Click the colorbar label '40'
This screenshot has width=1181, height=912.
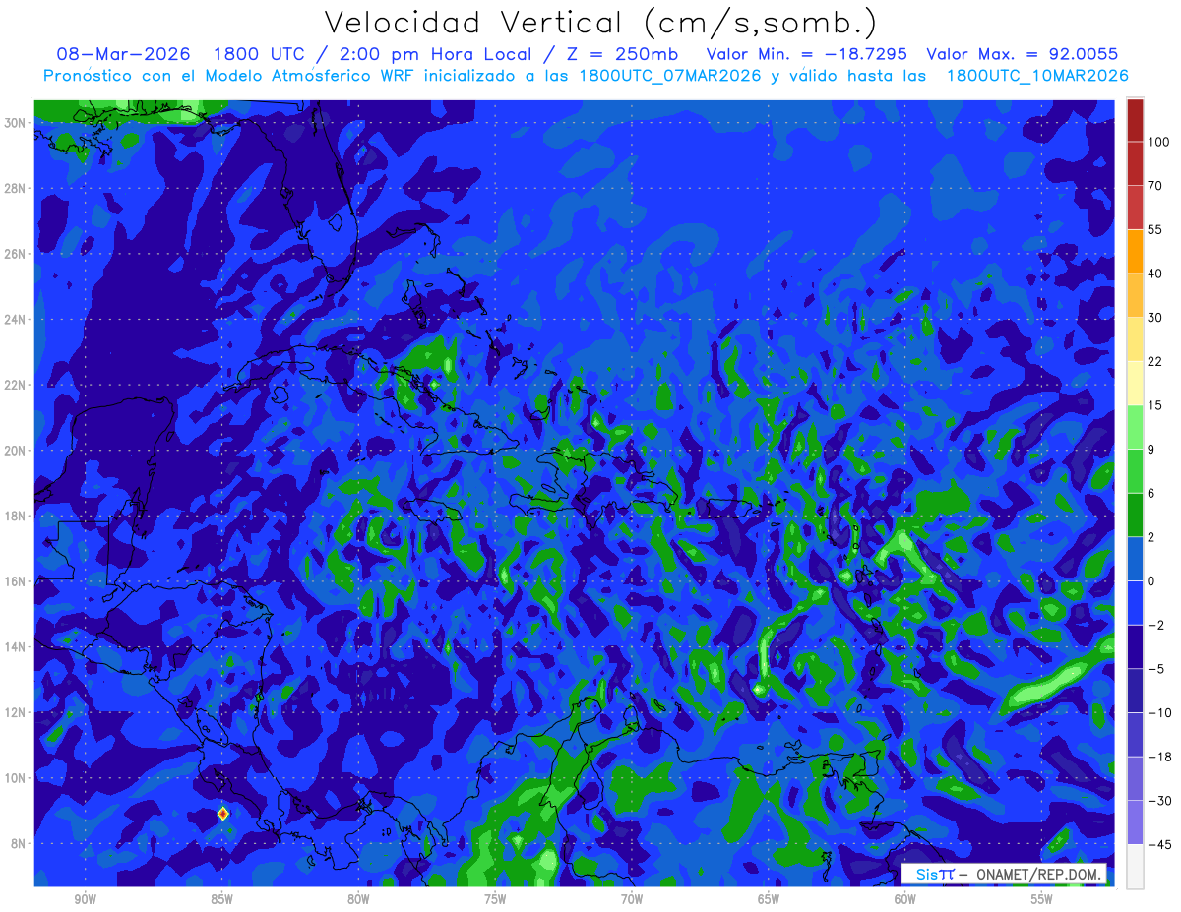[1155, 274]
